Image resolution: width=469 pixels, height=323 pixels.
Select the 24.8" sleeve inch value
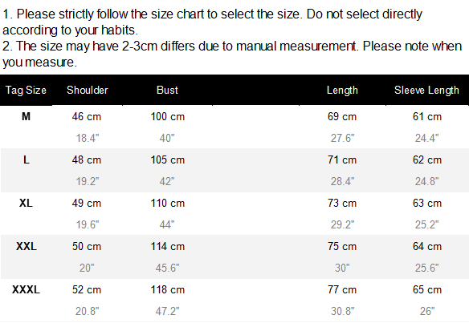click(x=426, y=181)
